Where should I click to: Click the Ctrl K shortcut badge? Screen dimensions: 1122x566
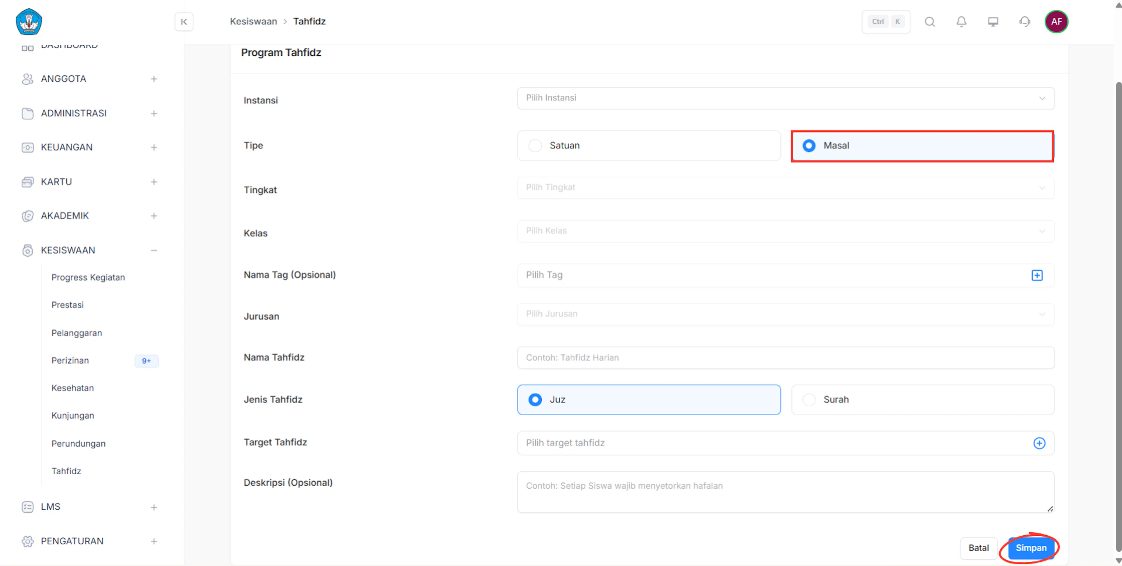point(886,22)
